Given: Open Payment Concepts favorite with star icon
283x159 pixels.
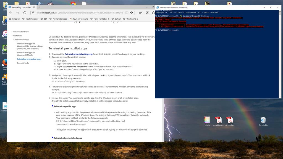Looking at the screenshot, I should 58,19.
